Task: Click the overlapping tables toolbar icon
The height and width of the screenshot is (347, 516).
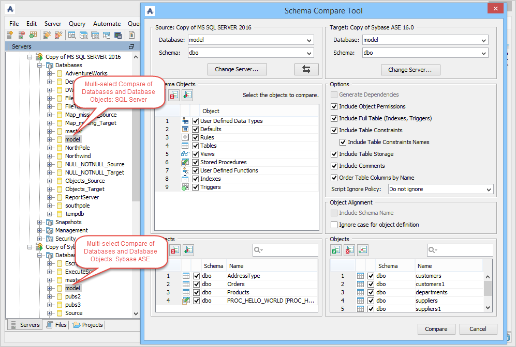Action: pyautogui.click(x=106, y=35)
